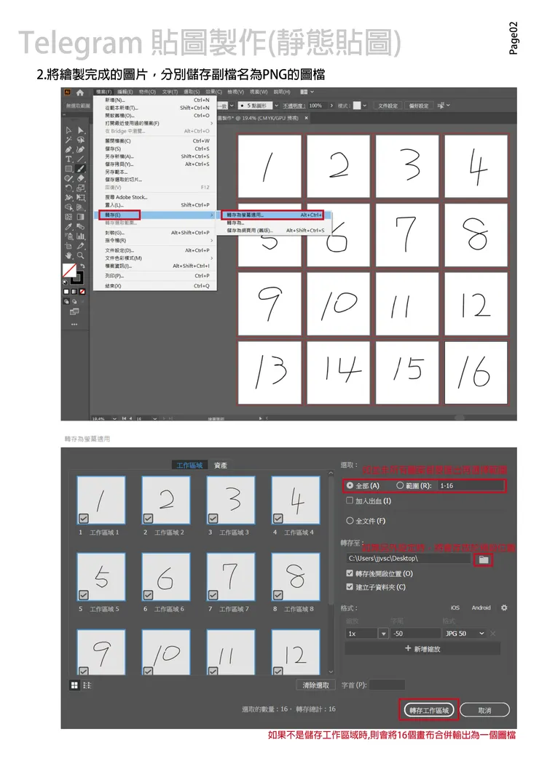Select the Pen tool

coord(68,149)
